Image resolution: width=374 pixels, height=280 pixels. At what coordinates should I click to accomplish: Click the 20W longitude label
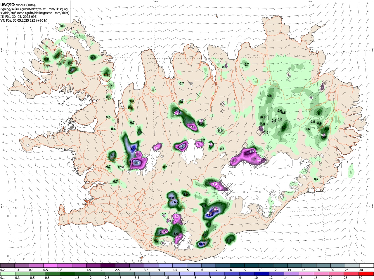155,1
